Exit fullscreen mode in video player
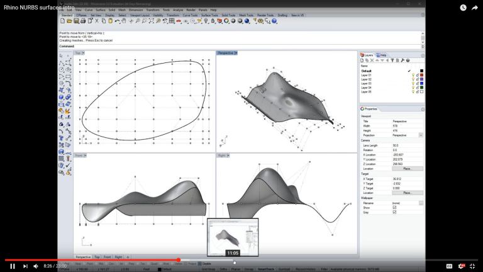This screenshot has width=483, height=272. pos(472,266)
